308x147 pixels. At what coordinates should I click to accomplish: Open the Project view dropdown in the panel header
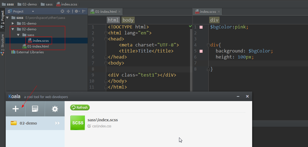pyautogui.click(x=33, y=11)
